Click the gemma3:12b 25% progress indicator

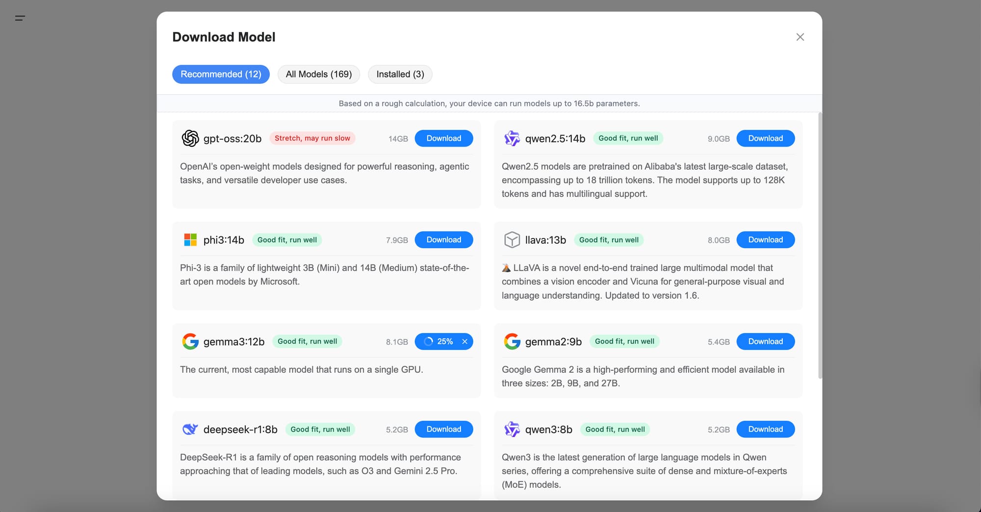[x=440, y=341]
